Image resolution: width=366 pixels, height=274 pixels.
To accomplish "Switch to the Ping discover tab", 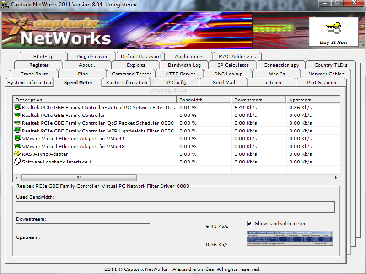I will 92,56.
